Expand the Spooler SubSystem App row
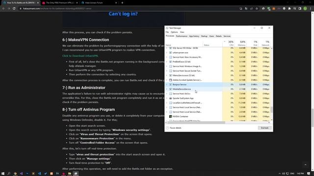The width and height of the screenshot is (314, 176). click(167, 98)
